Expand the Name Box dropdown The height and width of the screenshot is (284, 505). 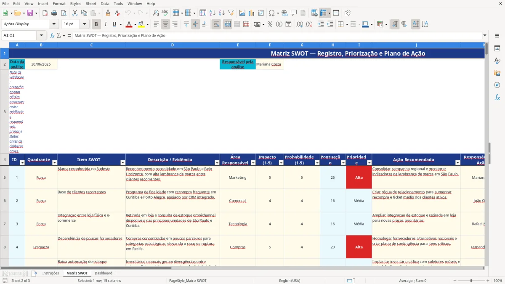[x=41, y=36]
